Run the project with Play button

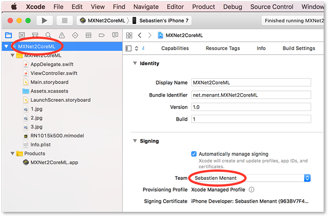(x=44, y=21)
